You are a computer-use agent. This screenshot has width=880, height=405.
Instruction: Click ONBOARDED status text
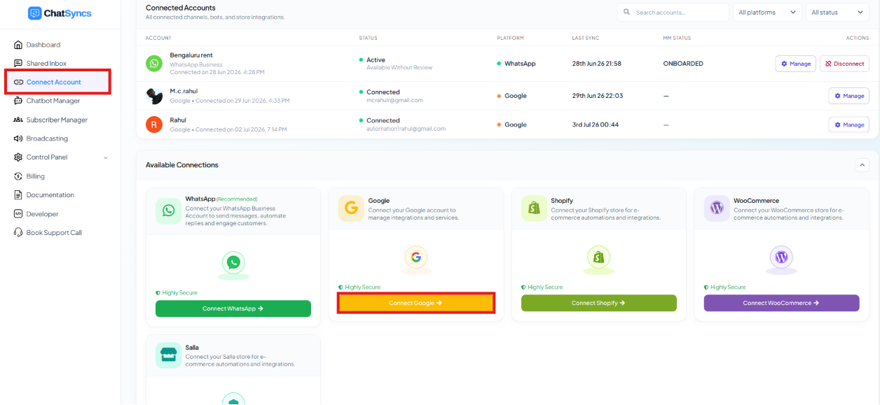(x=683, y=64)
